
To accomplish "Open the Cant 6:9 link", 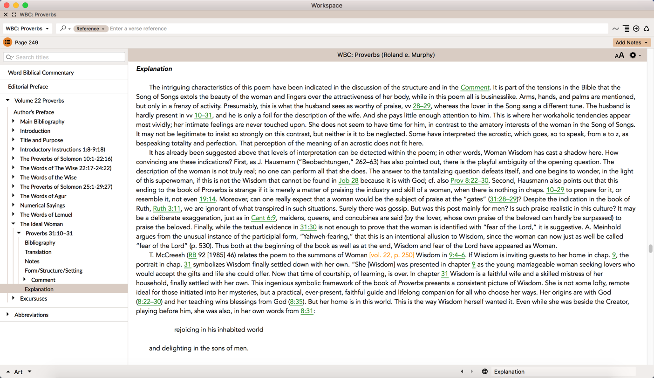I will [x=264, y=218].
